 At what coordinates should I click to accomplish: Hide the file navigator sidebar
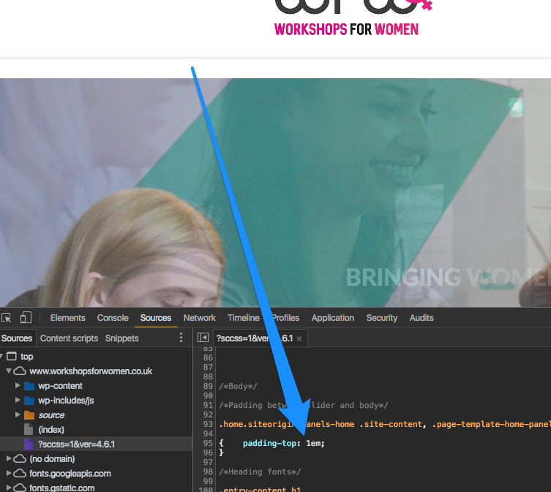pos(203,338)
